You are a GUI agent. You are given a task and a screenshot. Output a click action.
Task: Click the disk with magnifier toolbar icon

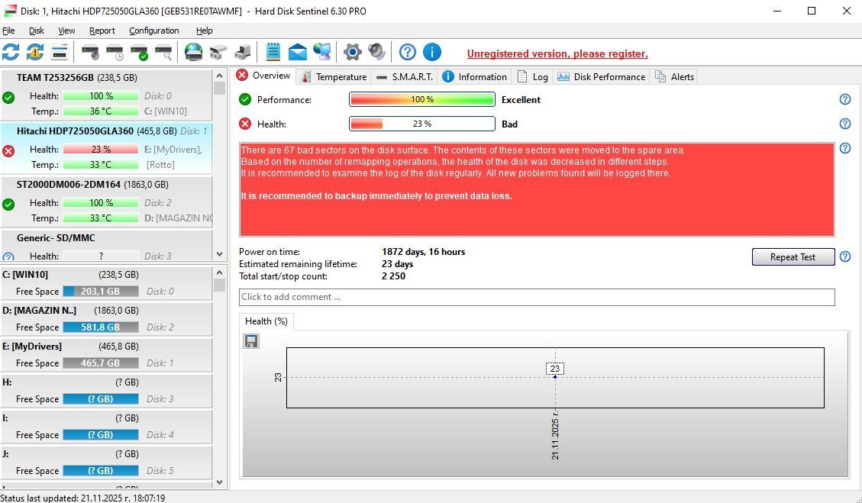tap(163, 52)
